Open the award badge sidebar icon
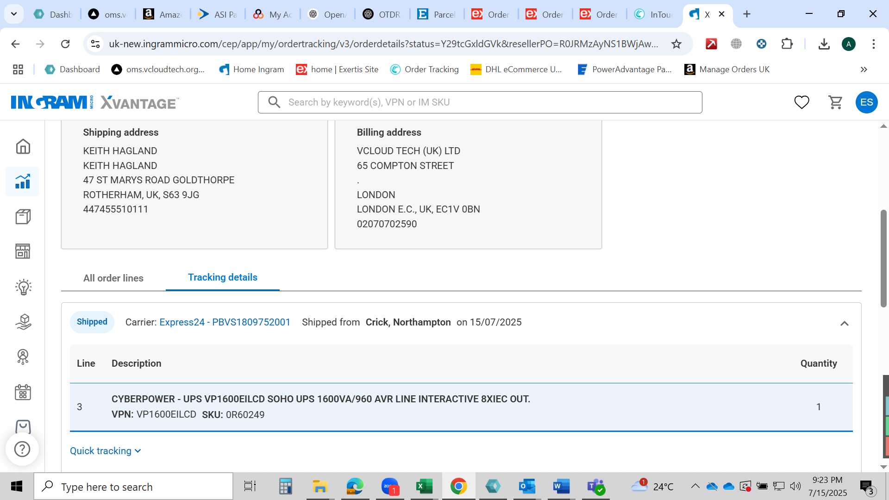Viewport: 889px width, 500px height. click(23, 357)
